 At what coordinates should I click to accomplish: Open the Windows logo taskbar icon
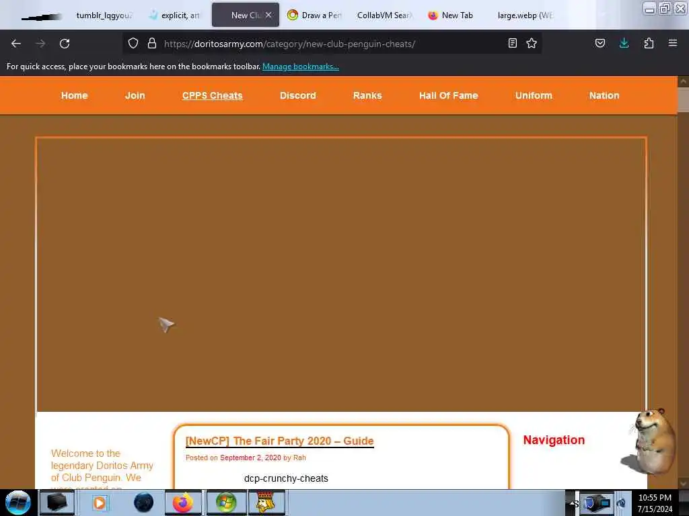pos(226,503)
